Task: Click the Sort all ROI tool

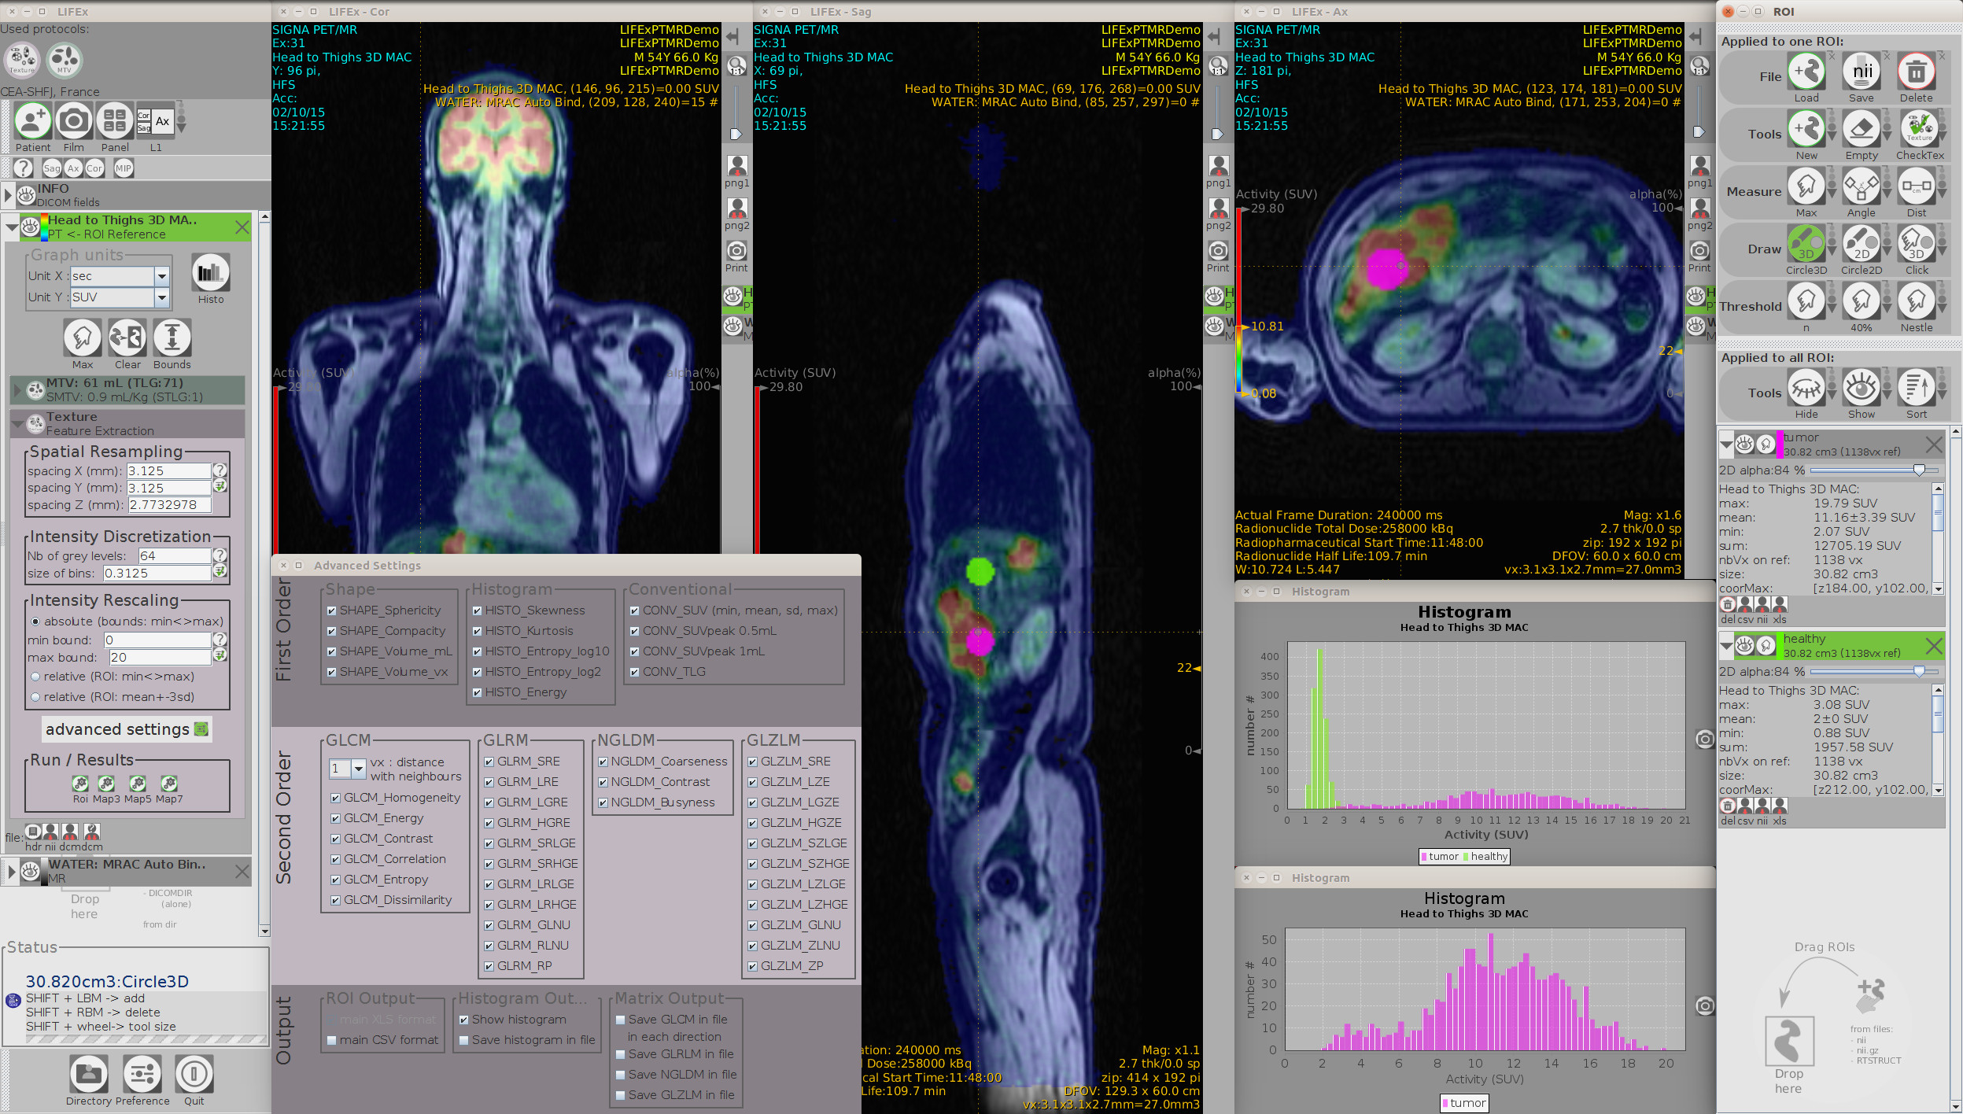Action: (1916, 388)
